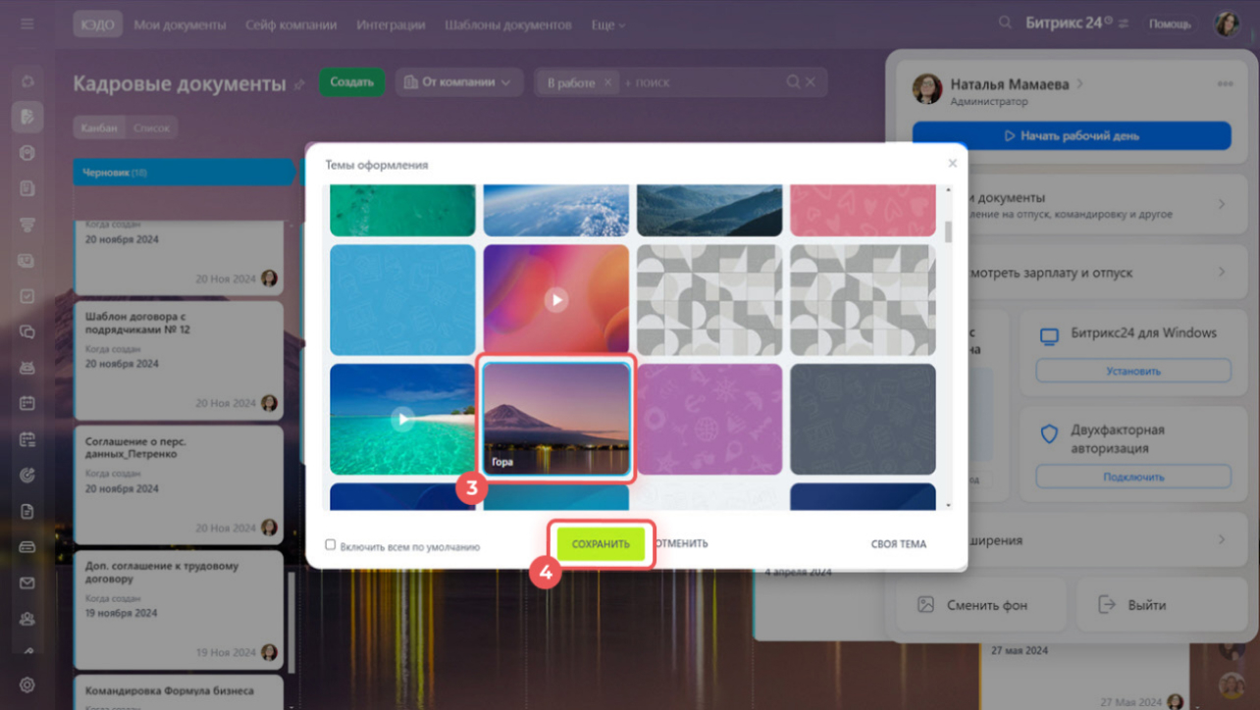
Task: Play the tropical beach video theme
Action: tap(402, 420)
